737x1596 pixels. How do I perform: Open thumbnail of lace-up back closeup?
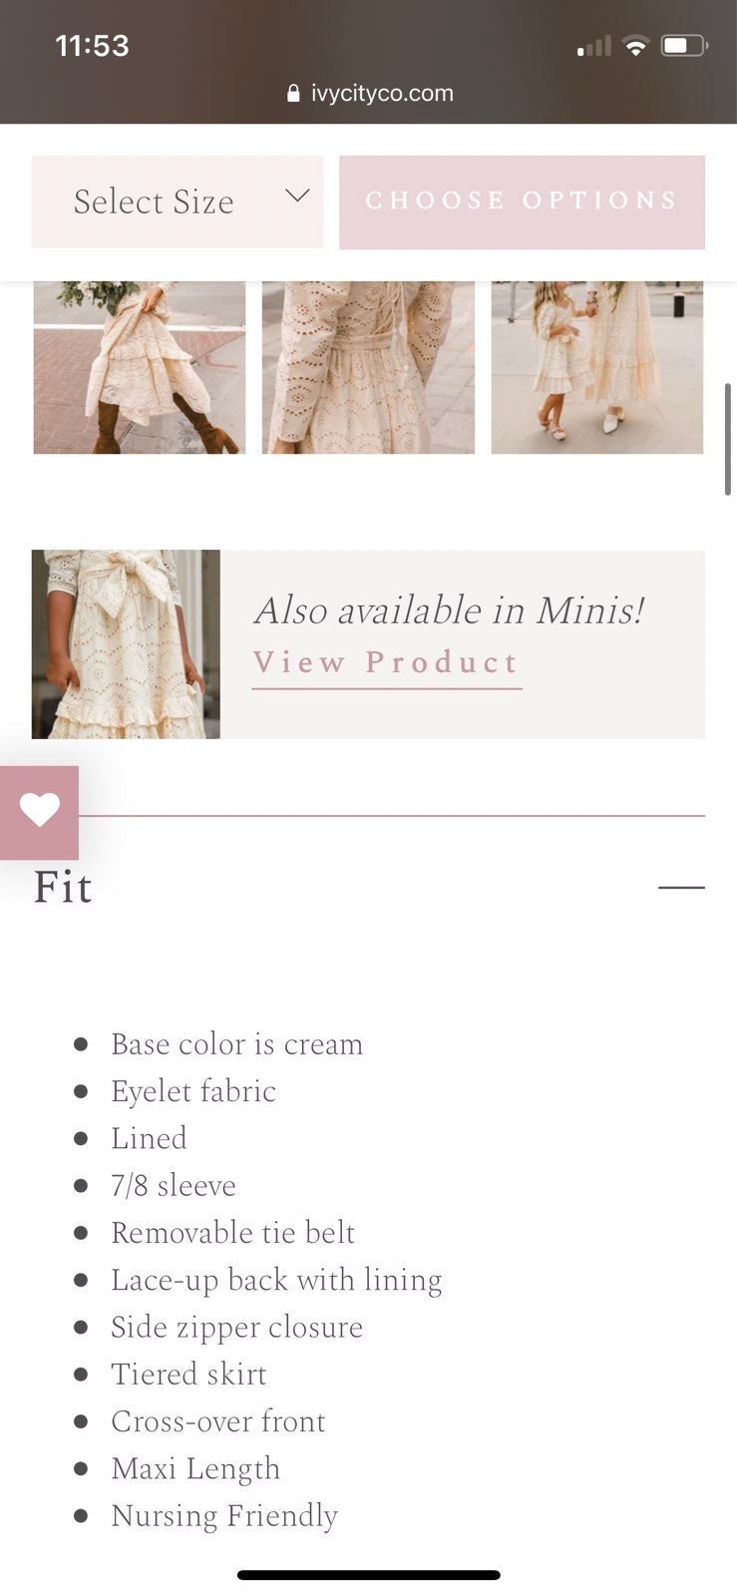[x=368, y=367]
